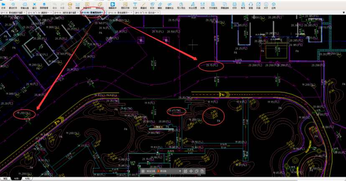346x181 pixels.
Task: Open 文字查找 text search tool
Action: [213, 5]
